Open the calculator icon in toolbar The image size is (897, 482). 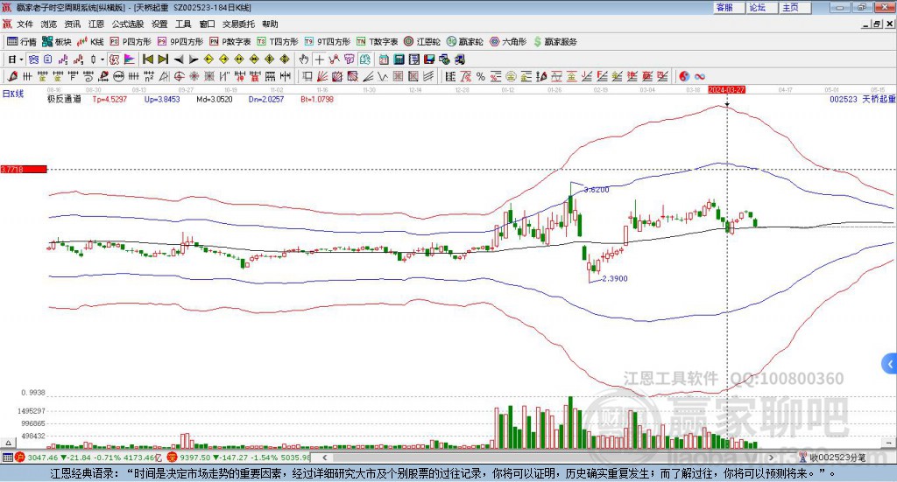pos(399,59)
